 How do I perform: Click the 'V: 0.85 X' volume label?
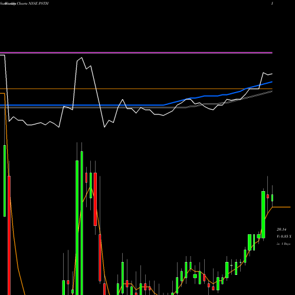[x=284, y=237]
